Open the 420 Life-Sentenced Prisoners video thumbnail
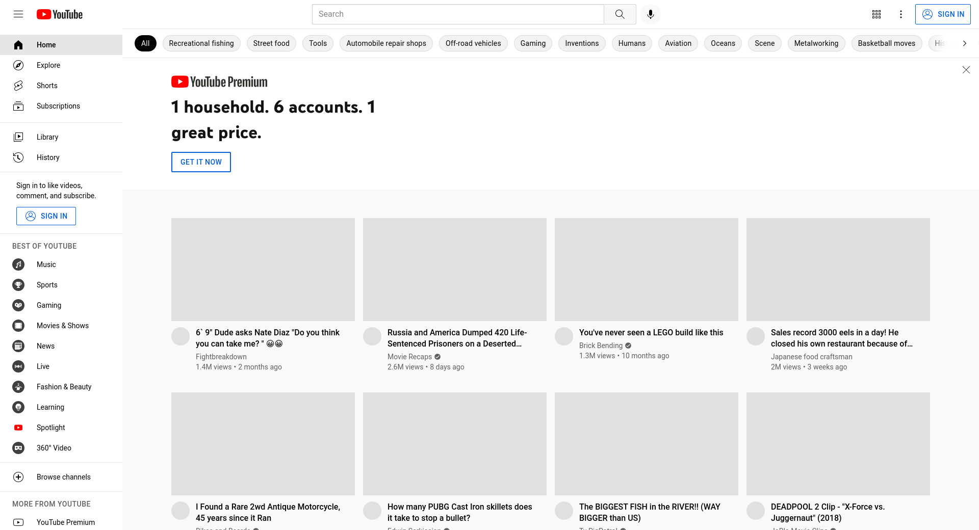The image size is (979, 530). tap(455, 270)
